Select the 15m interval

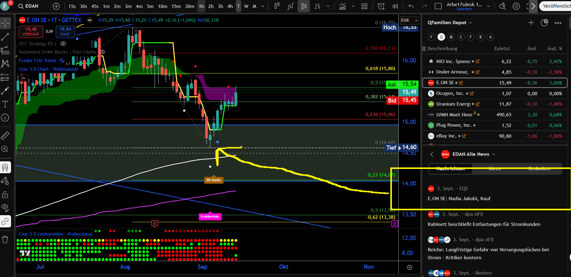tap(176, 6)
